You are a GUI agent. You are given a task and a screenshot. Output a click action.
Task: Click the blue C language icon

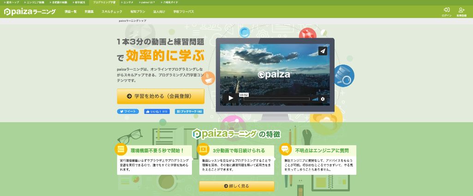point(244,32)
